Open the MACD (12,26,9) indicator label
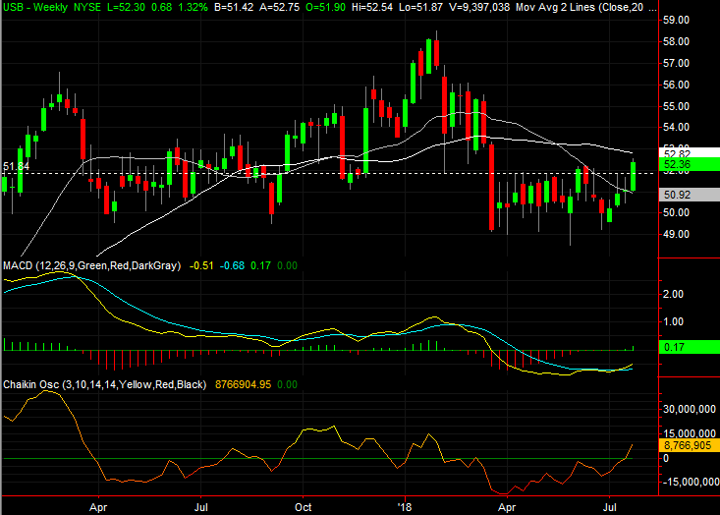The image size is (720, 515). point(91,265)
